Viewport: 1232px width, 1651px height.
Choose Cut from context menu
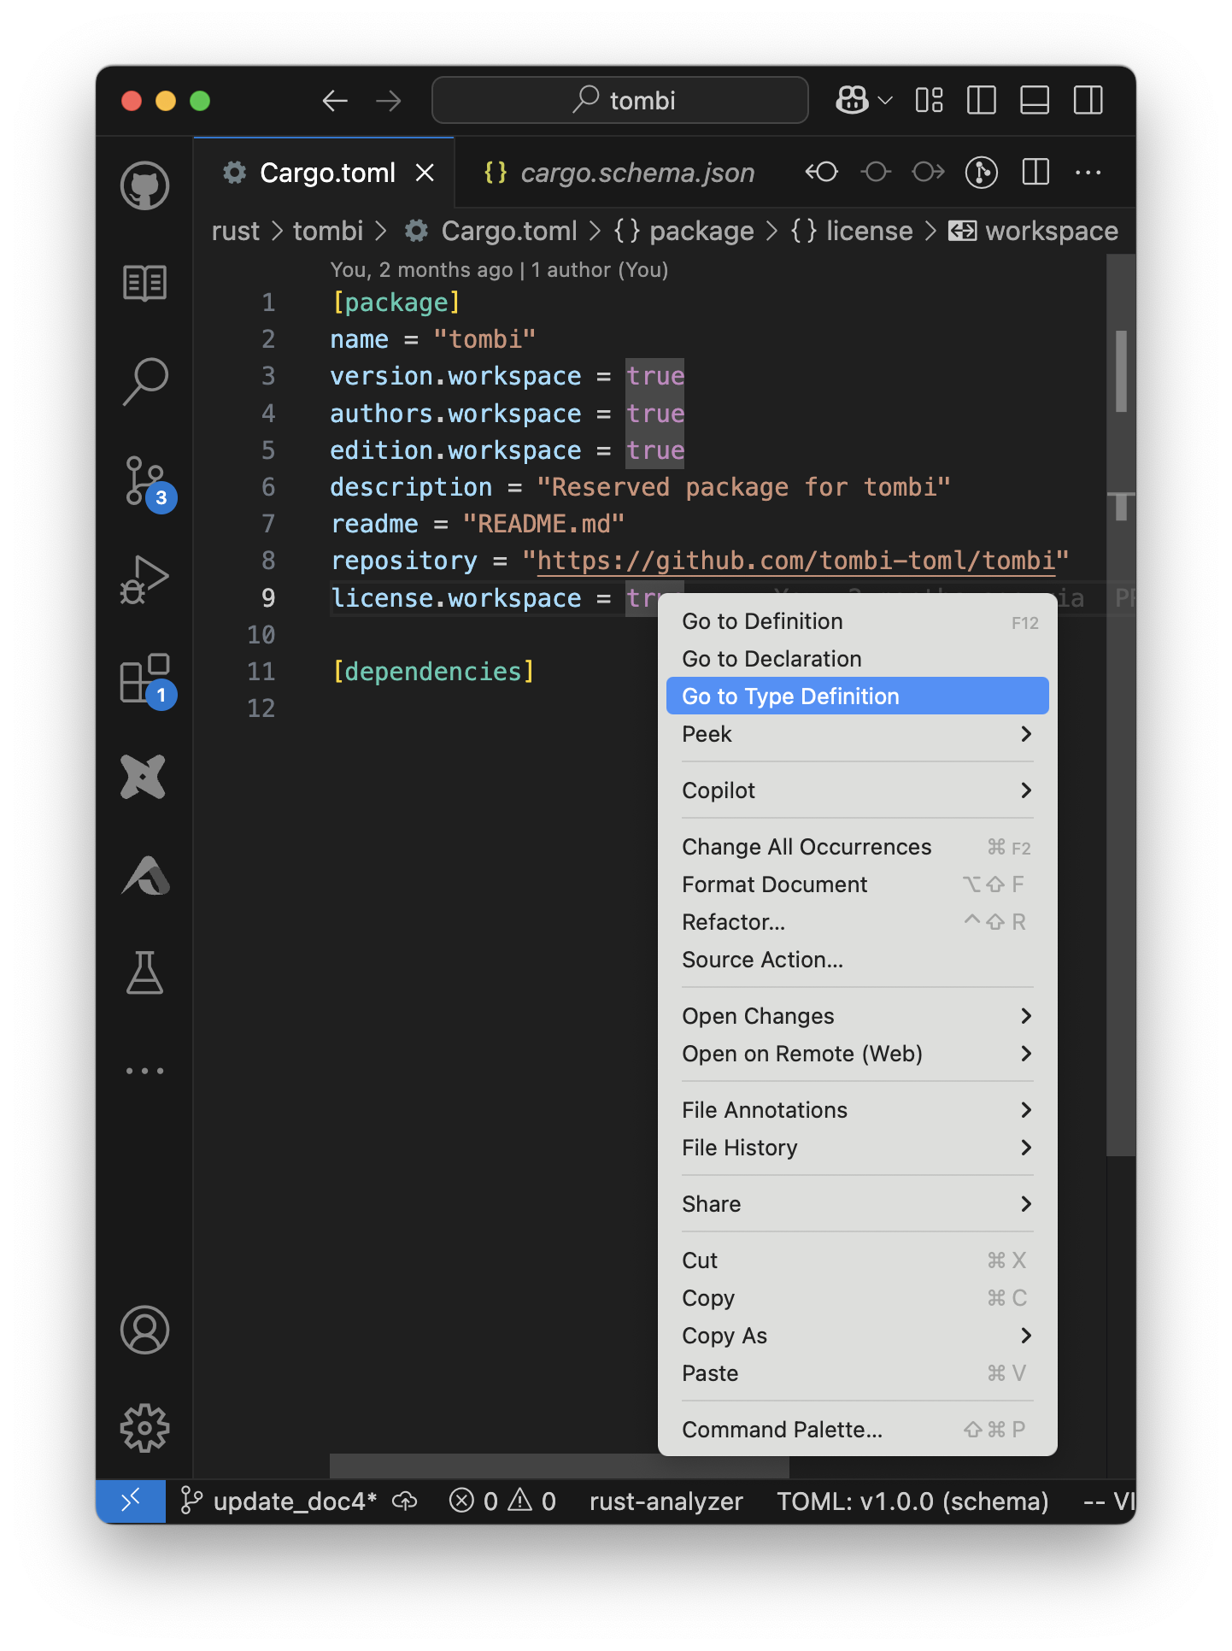(858, 1260)
